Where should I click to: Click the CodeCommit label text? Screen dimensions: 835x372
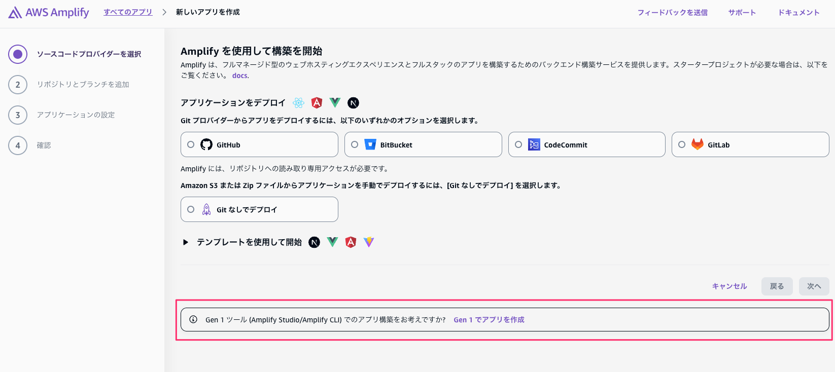coord(566,145)
